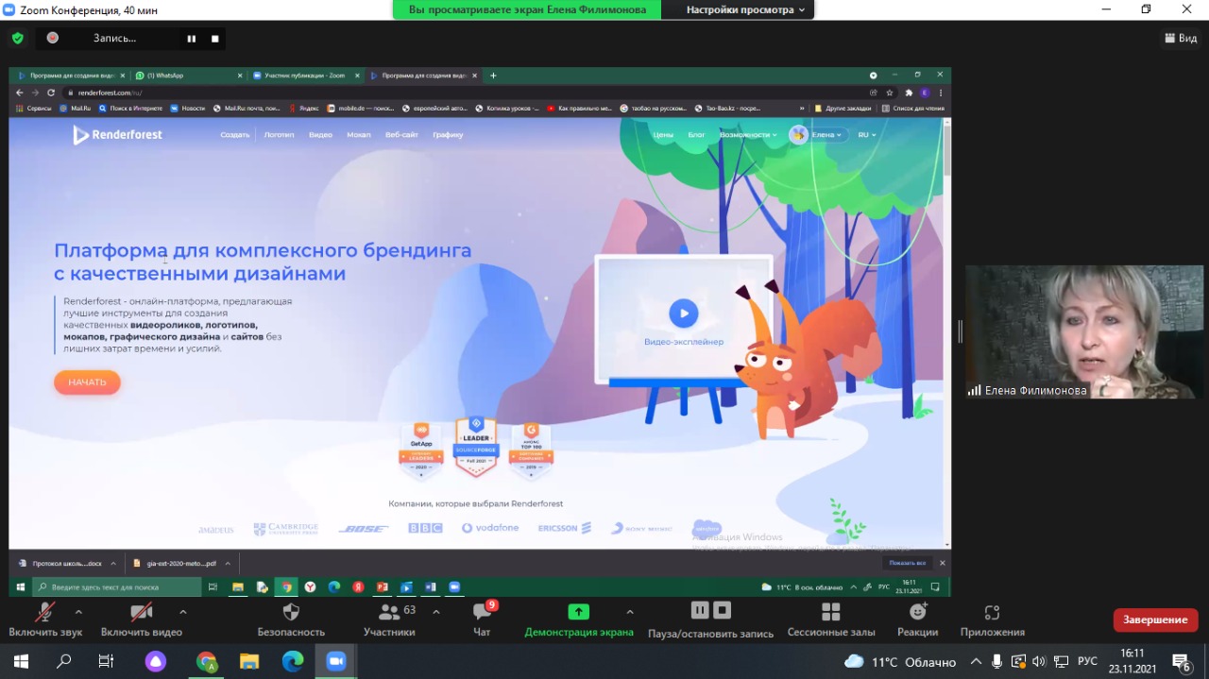Show hidden system tray icons chevron

point(976,661)
